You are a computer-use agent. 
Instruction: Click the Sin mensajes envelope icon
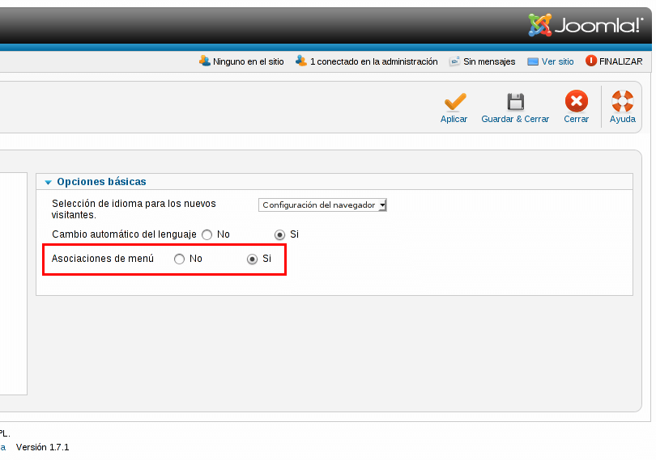[454, 61]
